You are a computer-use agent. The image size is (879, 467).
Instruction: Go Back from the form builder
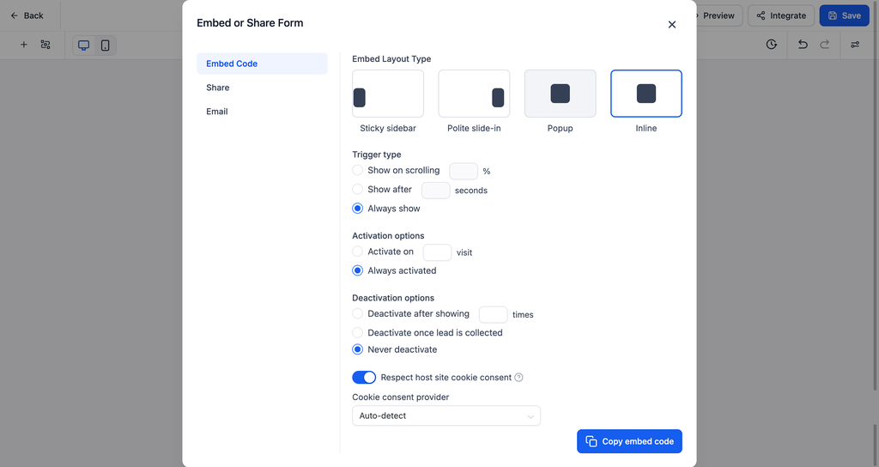click(27, 15)
